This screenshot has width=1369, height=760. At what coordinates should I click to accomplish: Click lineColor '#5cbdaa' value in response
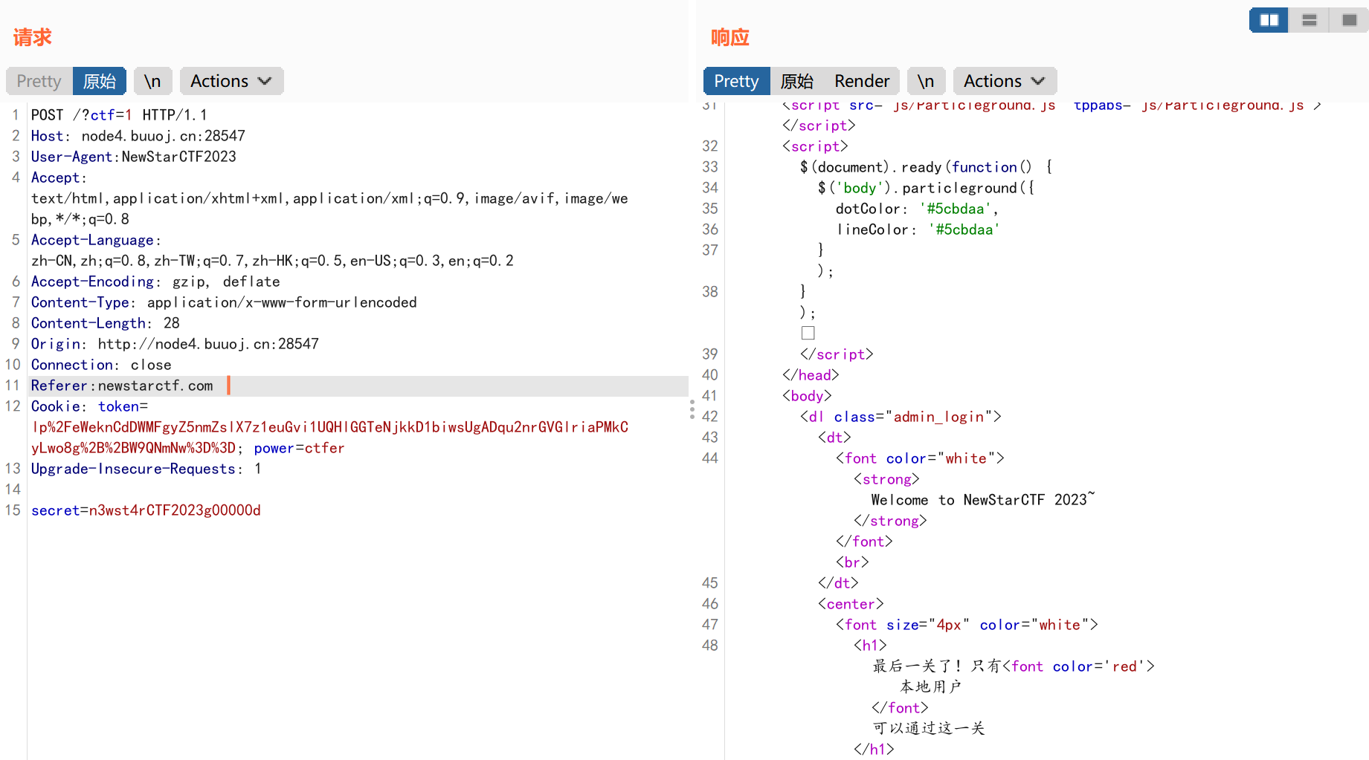(964, 230)
